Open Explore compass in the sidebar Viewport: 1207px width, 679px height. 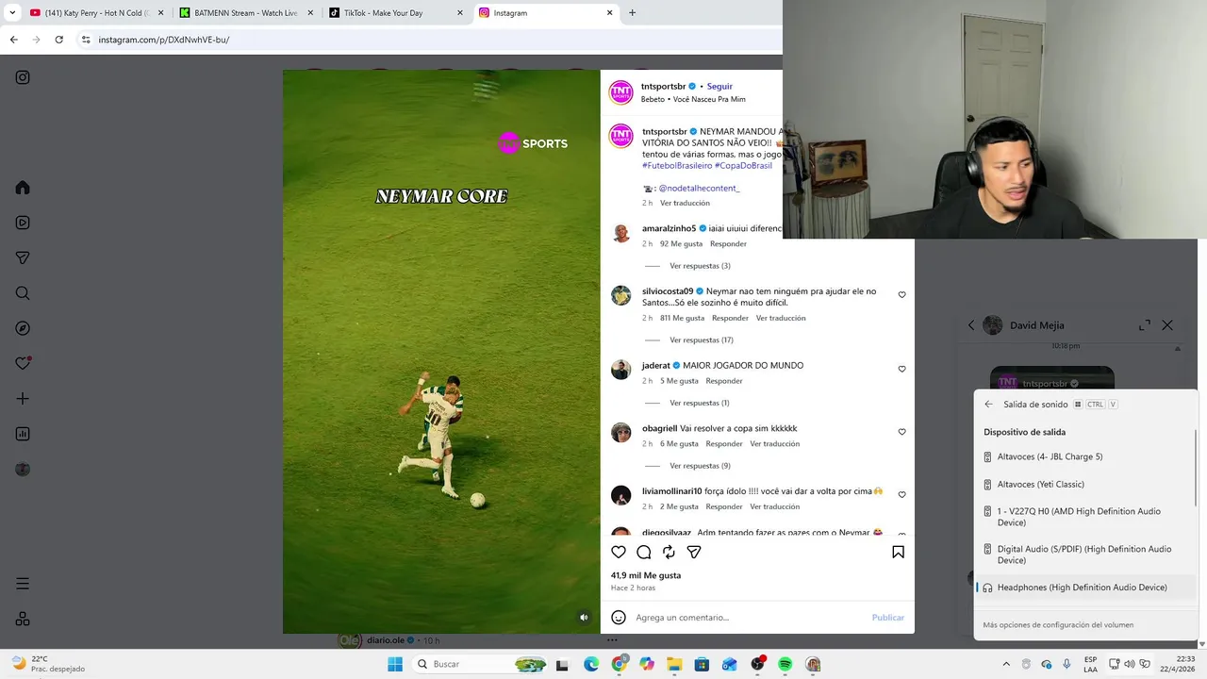click(x=23, y=328)
